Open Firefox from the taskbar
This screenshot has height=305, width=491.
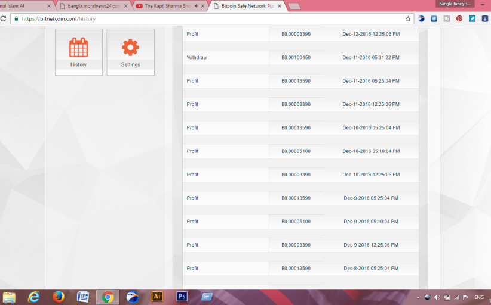pos(58,296)
